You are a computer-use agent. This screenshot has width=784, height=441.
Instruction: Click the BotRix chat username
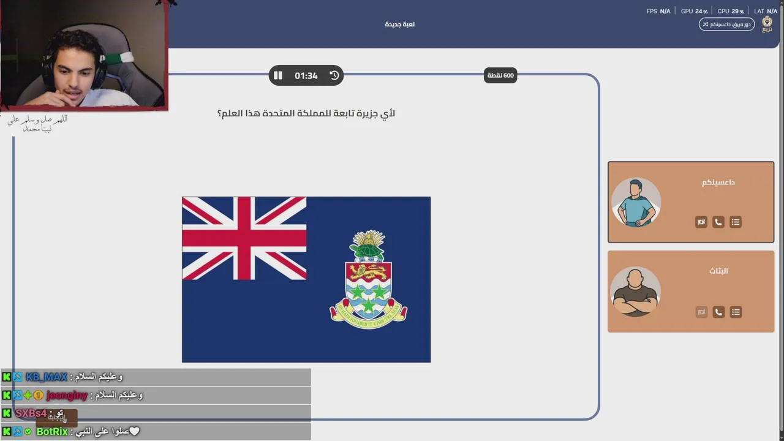tap(52, 432)
